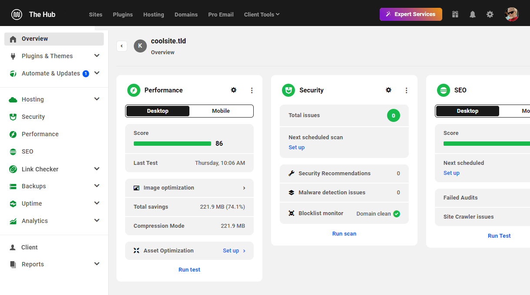530x295 pixels.
Task: Switch Performance view to Mobile
Action: 221,111
